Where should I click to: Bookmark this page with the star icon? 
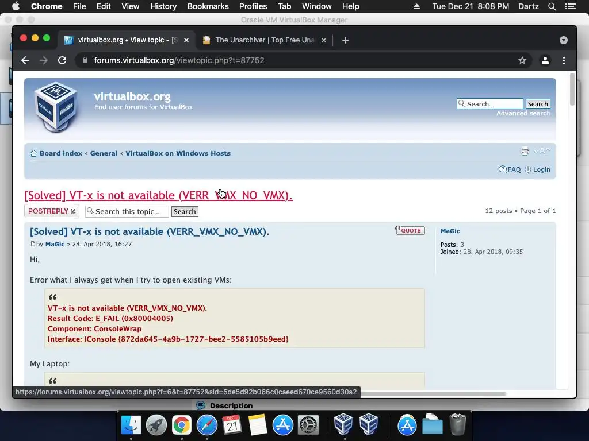tap(522, 60)
